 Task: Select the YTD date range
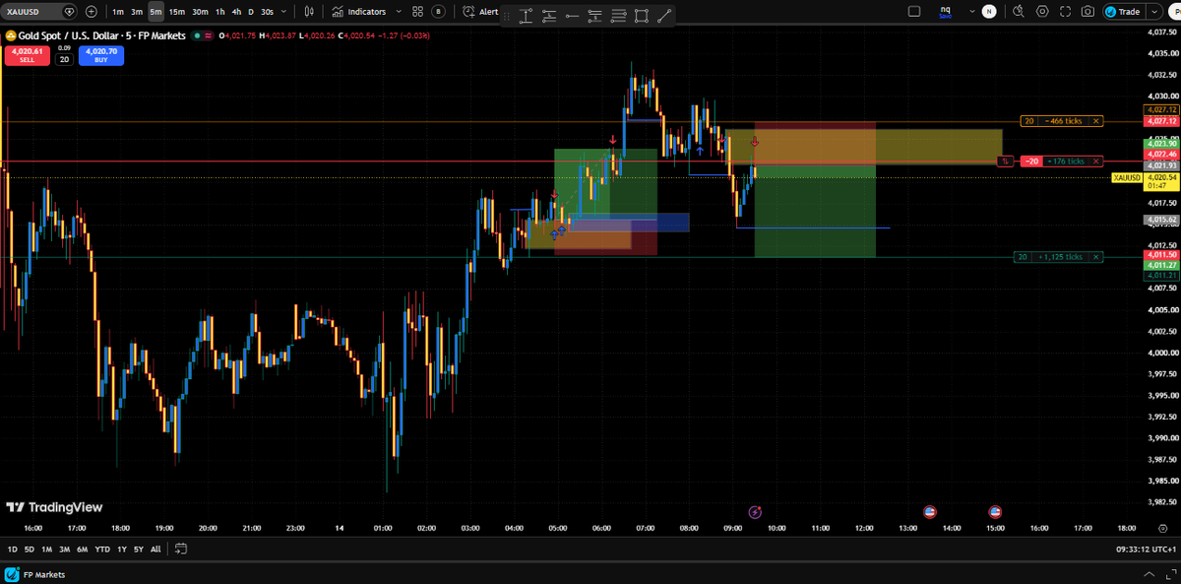[x=102, y=549]
